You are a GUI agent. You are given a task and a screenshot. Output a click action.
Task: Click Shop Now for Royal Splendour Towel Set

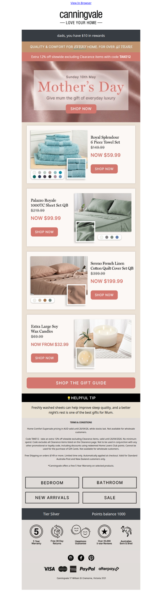click(104, 168)
